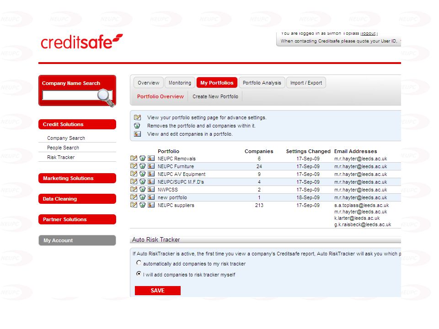Click the NEUPC AV Equipment portfolio name

[182, 174]
